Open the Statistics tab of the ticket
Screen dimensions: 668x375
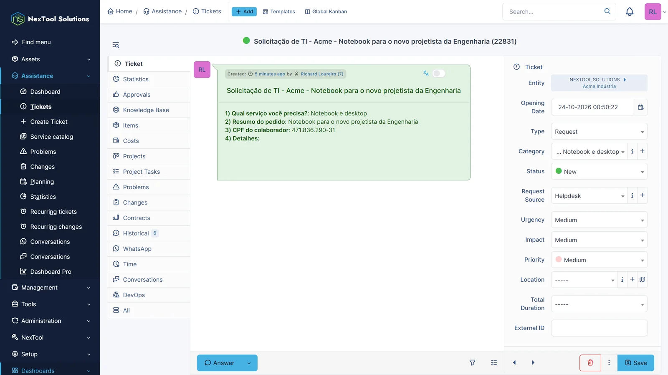click(149, 79)
